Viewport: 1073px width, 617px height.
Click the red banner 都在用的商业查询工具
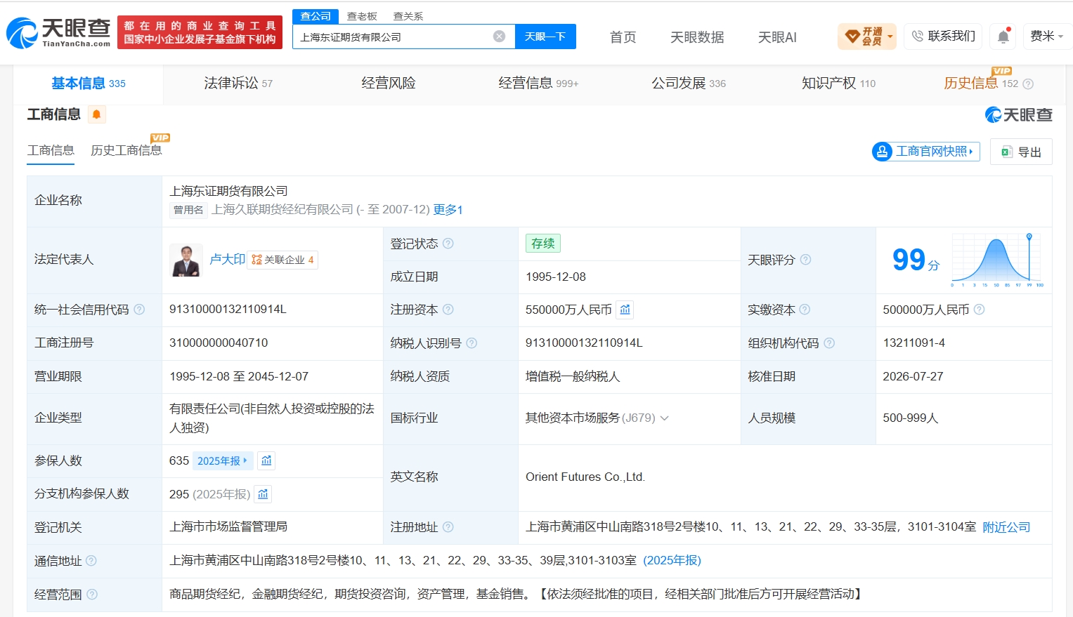coord(200,32)
